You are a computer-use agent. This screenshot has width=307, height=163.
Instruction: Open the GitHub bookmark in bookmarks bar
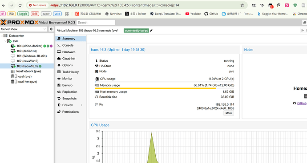click(x=211, y=14)
